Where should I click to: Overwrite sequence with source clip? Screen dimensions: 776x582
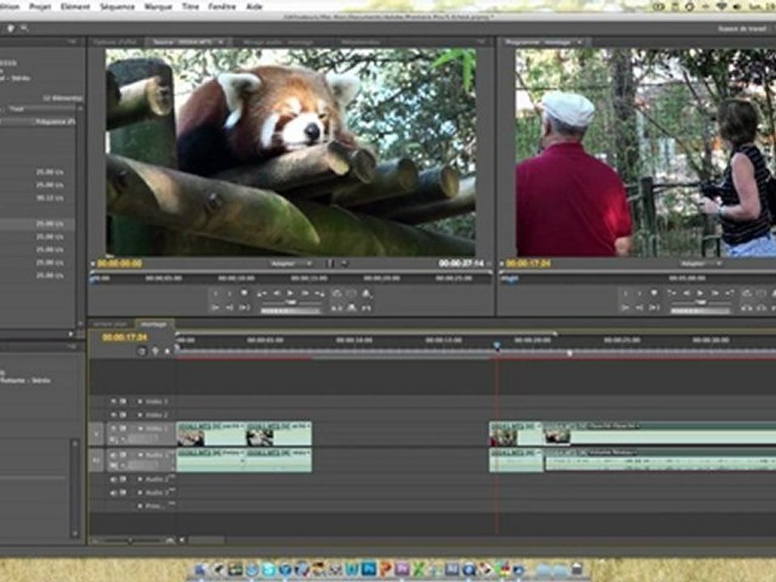(351, 308)
